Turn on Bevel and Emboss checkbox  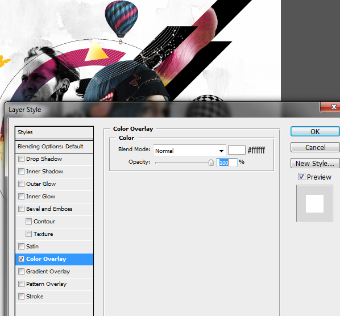pos(21,209)
